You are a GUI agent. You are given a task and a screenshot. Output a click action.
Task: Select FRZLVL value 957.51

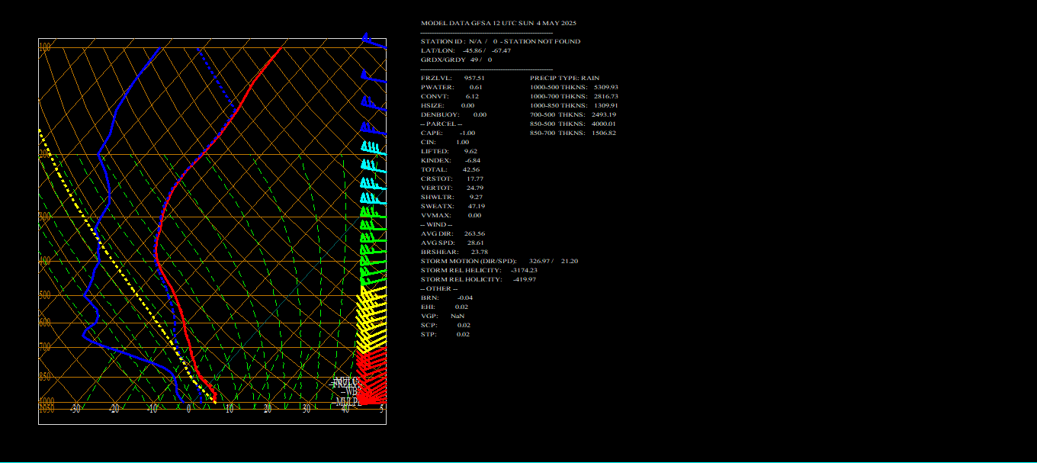coord(474,78)
